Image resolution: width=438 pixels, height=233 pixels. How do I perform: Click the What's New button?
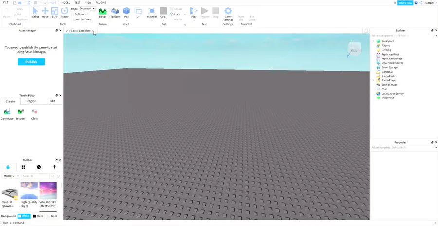[405, 3]
